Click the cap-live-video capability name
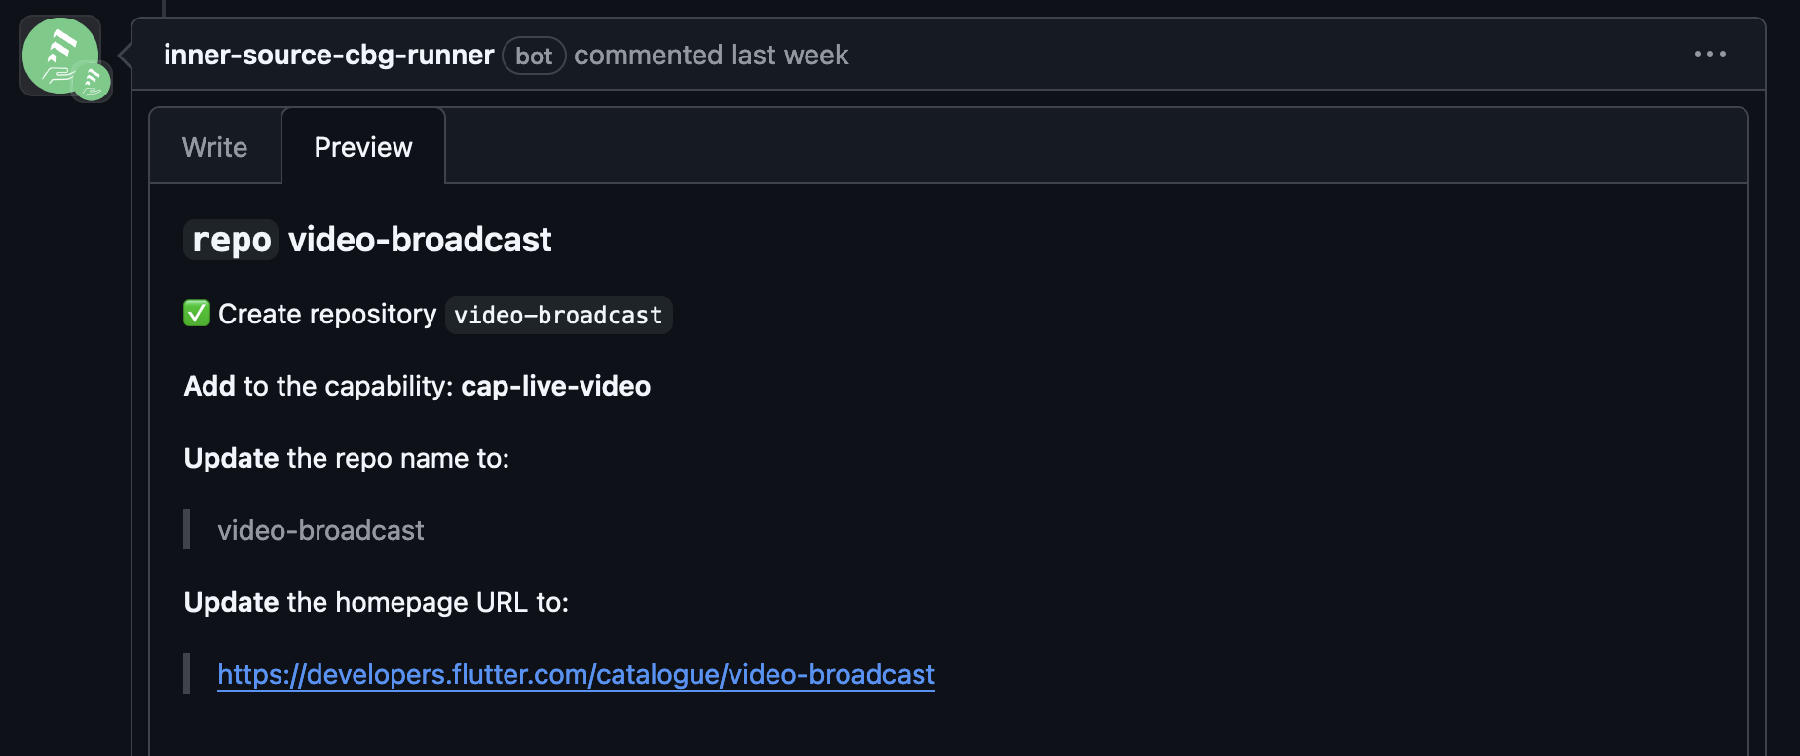 coord(555,386)
